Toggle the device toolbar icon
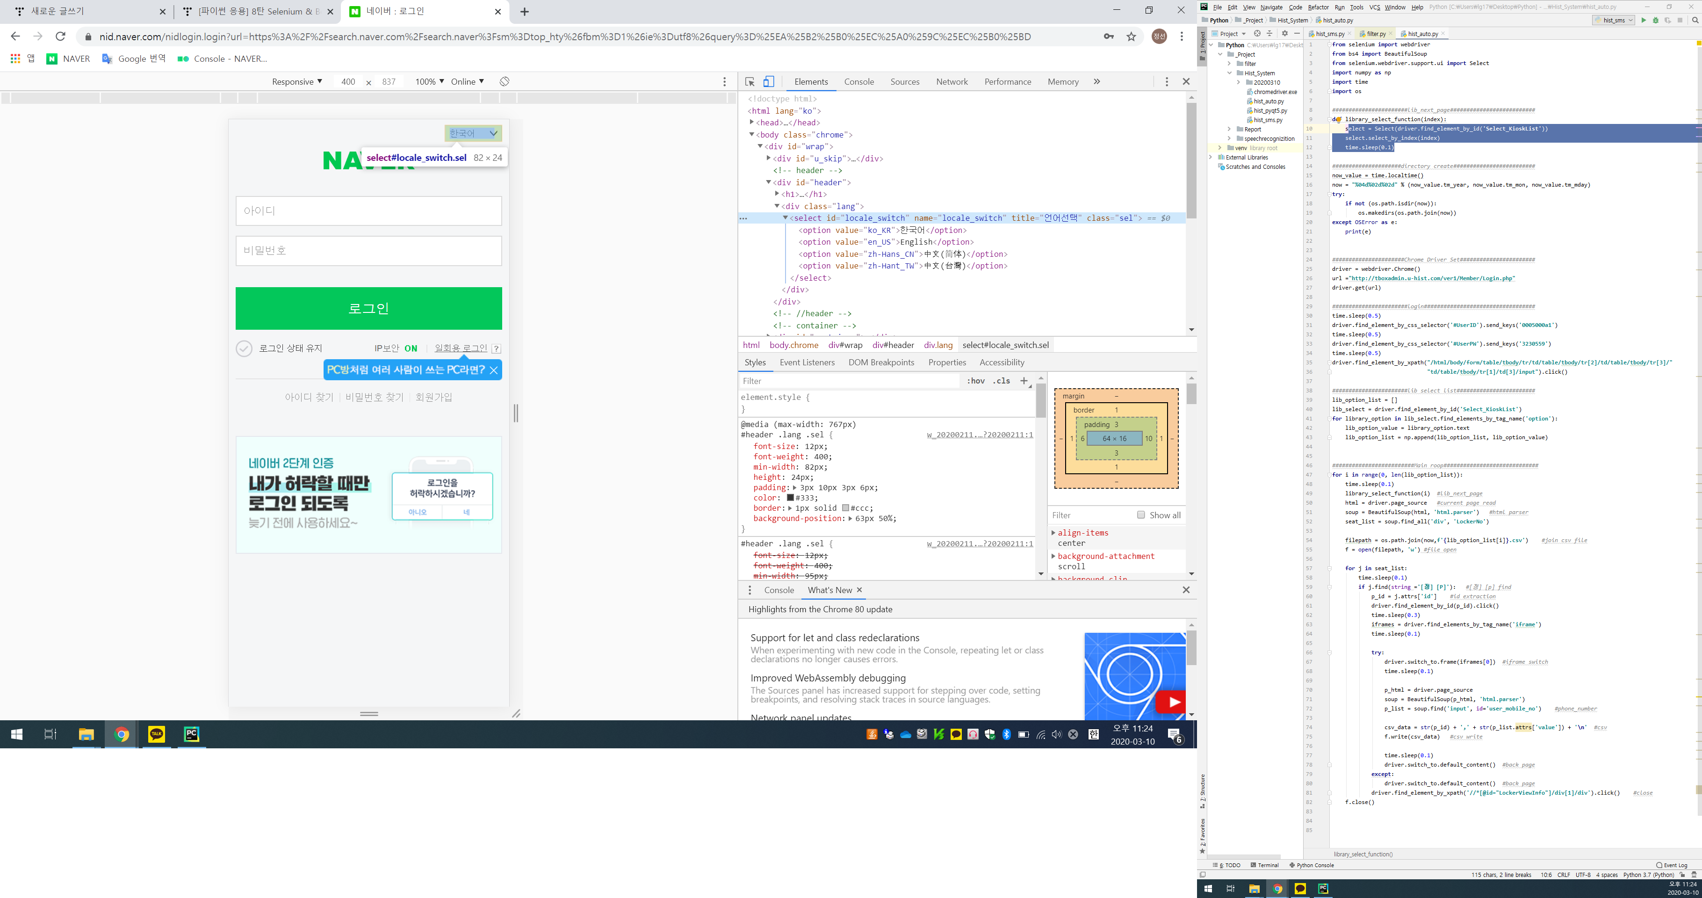The image size is (1702, 898). click(x=768, y=82)
